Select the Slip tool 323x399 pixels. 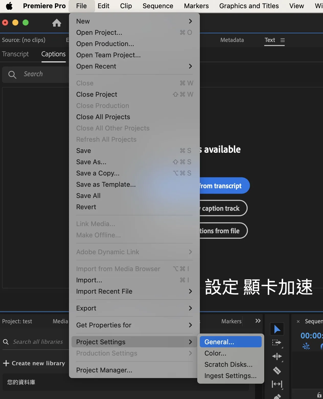(277, 384)
